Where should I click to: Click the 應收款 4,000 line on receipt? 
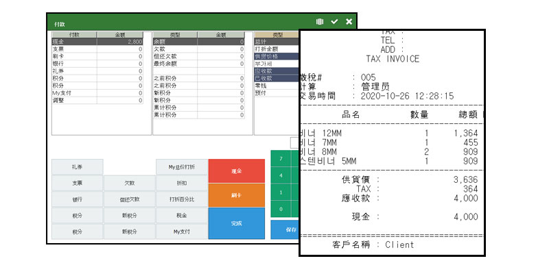pyautogui.click(x=410, y=198)
